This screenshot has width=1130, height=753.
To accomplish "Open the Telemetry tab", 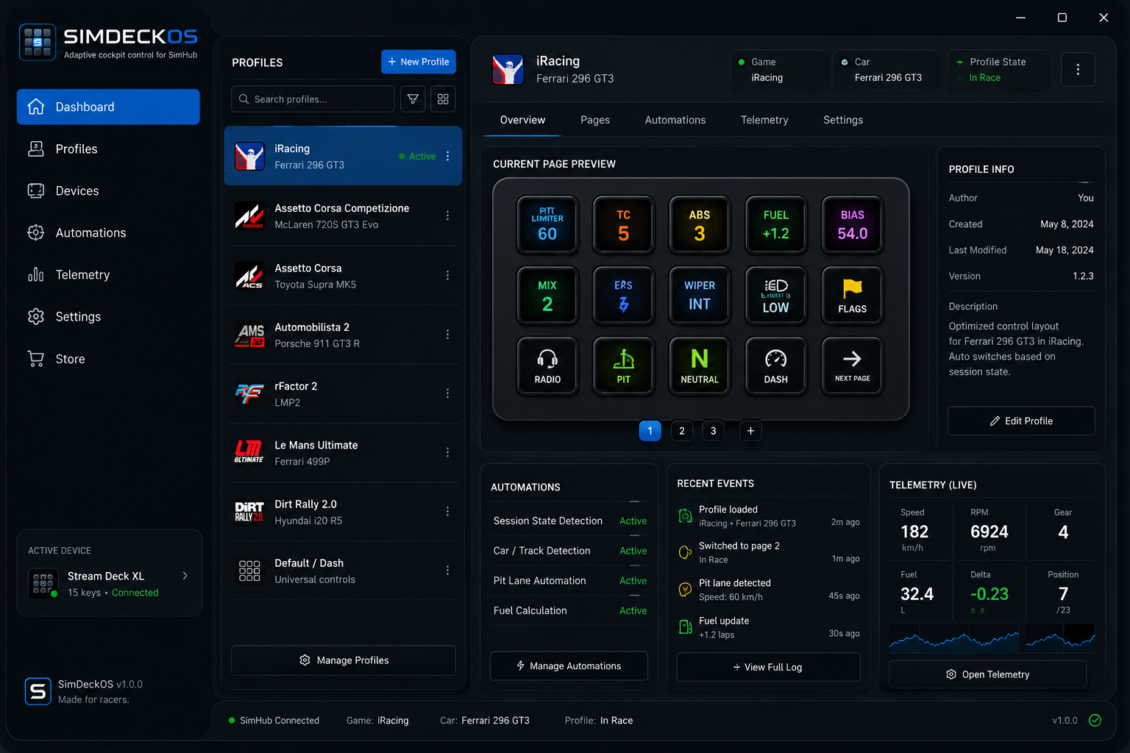I will point(764,120).
